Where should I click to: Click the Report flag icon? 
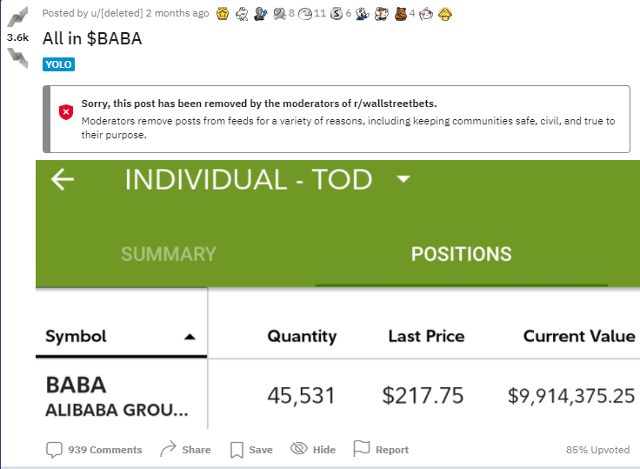click(x=362, y=449)
